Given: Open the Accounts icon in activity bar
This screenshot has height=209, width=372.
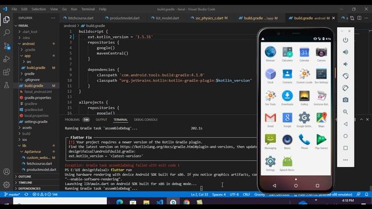Looking at the screenshot, I should point(6,172).
